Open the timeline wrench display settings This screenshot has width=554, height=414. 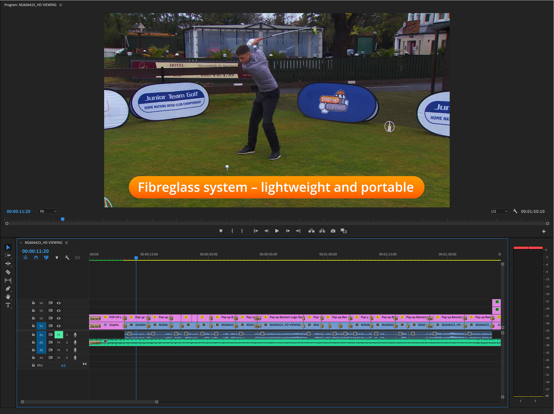point(67,258)
